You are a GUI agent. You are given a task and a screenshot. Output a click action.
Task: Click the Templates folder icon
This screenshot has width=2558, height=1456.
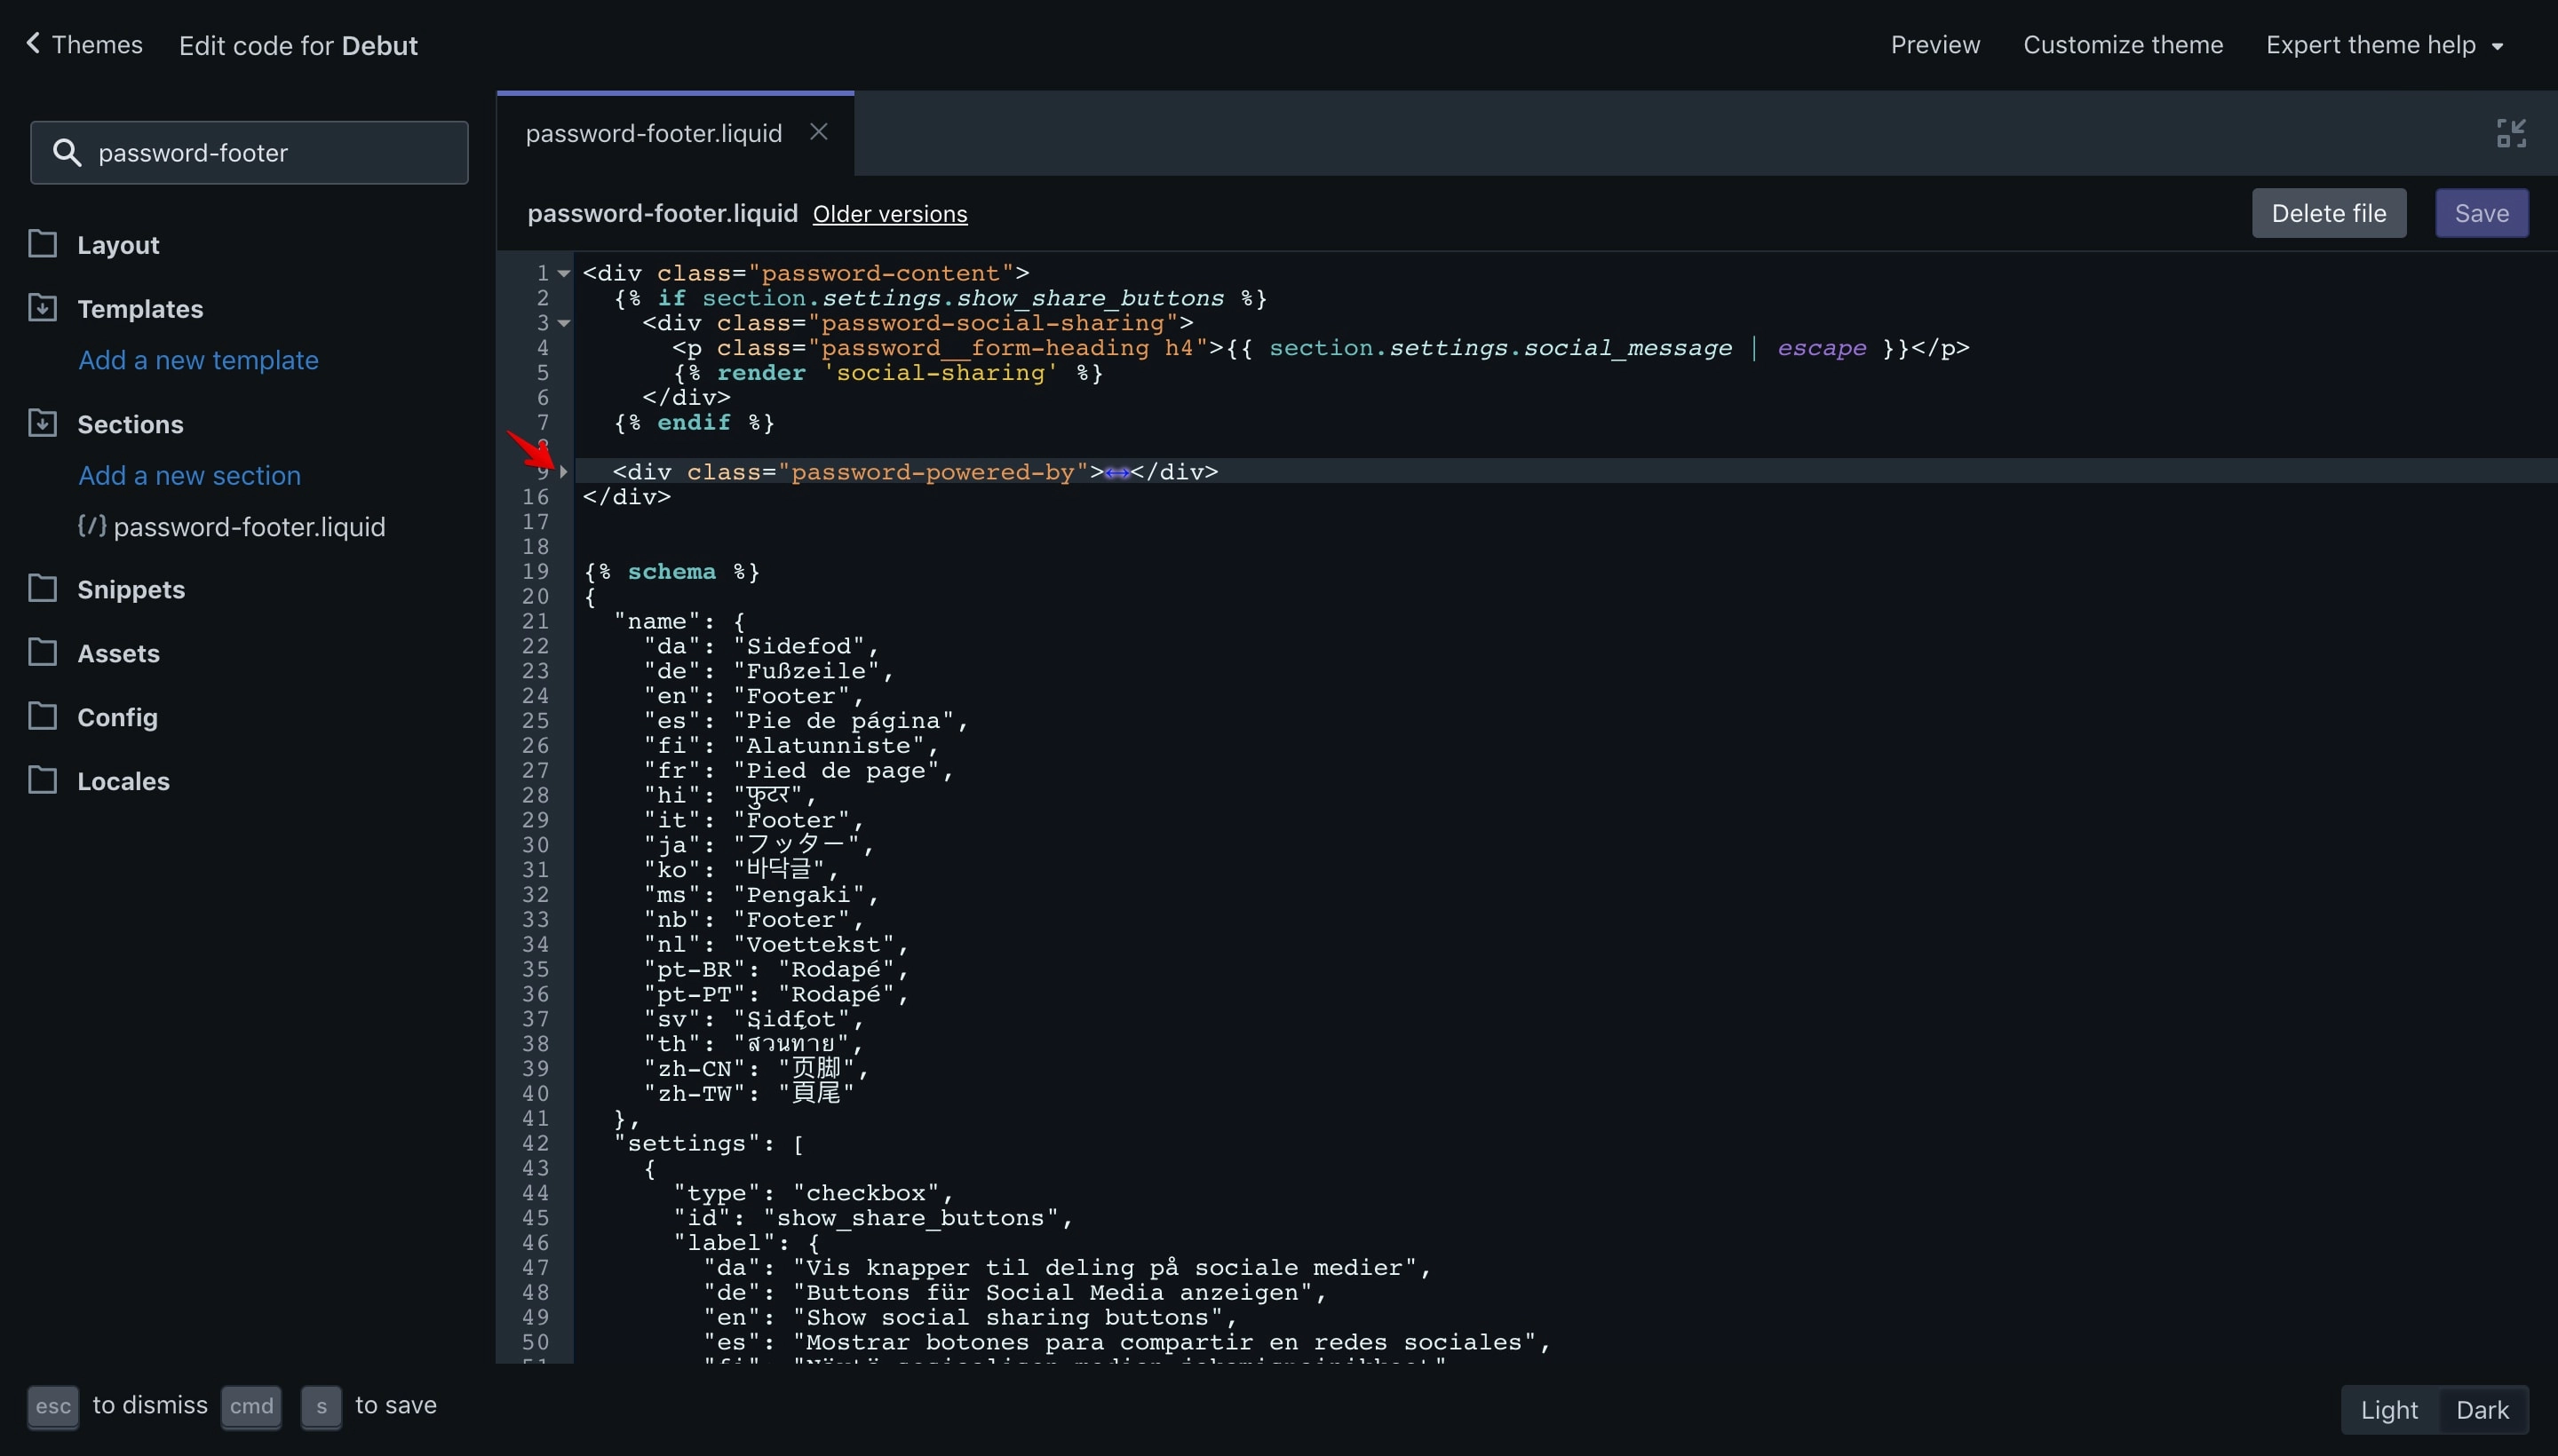tap(42, 308)
